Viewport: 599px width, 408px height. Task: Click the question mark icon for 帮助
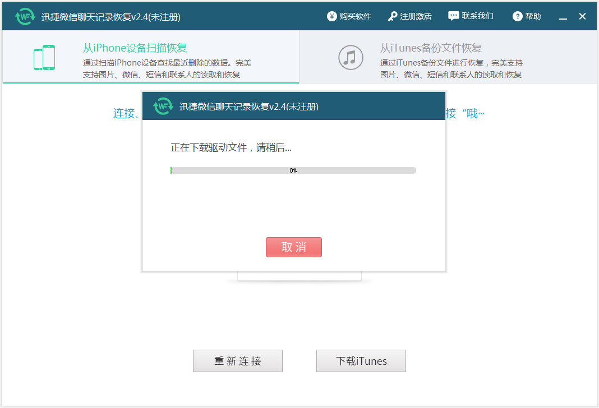tap(518, 16)
